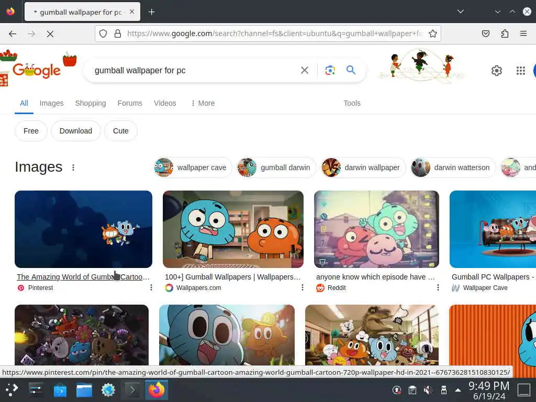Open the Reddit episode question link
The image size is (536, 402).
click(375, 277)
